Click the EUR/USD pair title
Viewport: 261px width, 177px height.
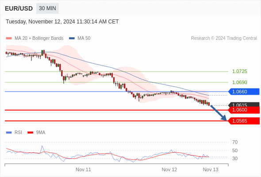pos(19,8)
